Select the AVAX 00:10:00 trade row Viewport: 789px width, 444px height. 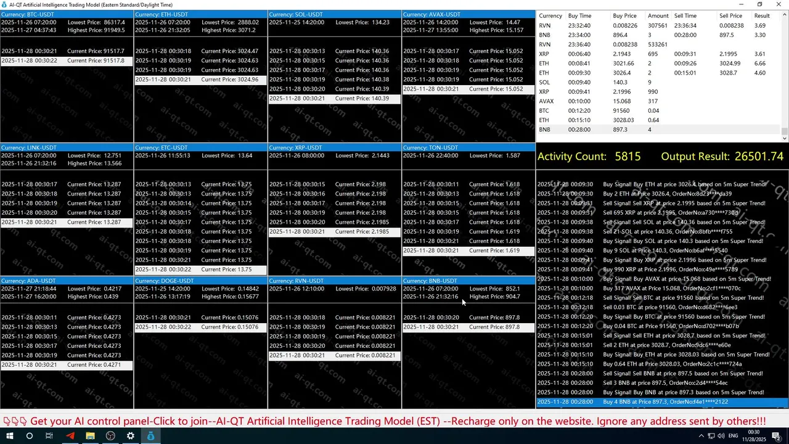pyautogui.click(x=659, y=101)
